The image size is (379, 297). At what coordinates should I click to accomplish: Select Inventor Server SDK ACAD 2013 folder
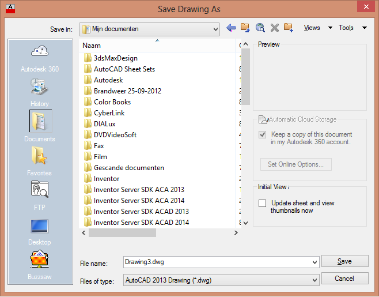pos(137,212)
